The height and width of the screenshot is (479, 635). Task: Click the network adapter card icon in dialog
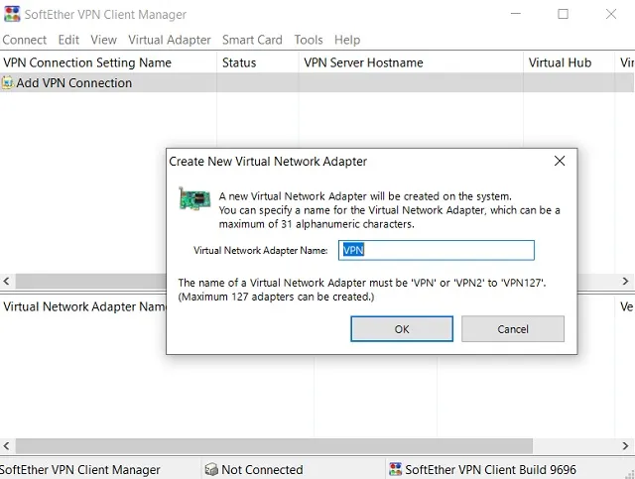[194, 198]
